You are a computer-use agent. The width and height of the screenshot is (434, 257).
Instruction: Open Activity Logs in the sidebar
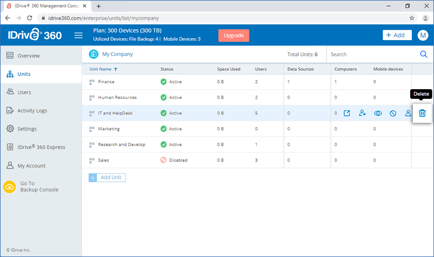[41, 111]
